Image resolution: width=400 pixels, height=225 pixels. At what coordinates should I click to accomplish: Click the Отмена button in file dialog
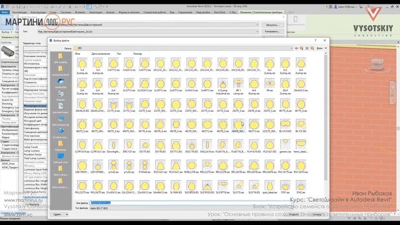pos(317,214)
